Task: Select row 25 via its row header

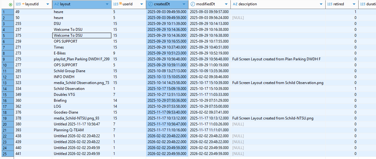Action: pyautogui.click(x=7, y=154)
